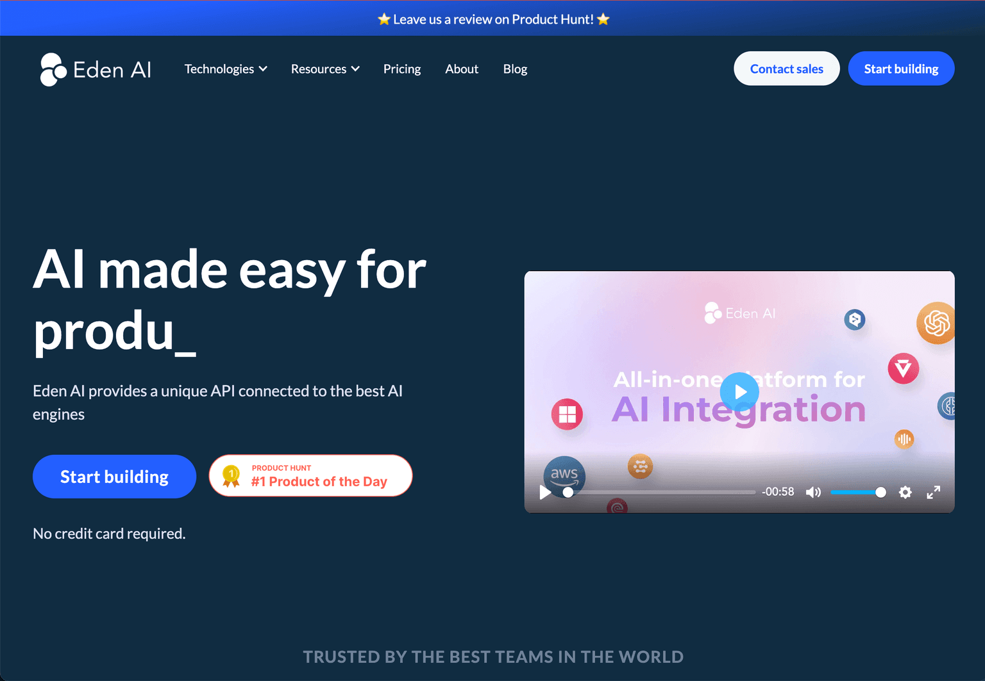The image size is (985, 681).
Task: Click the Contact sales button
Action: (x=786, y=69)
